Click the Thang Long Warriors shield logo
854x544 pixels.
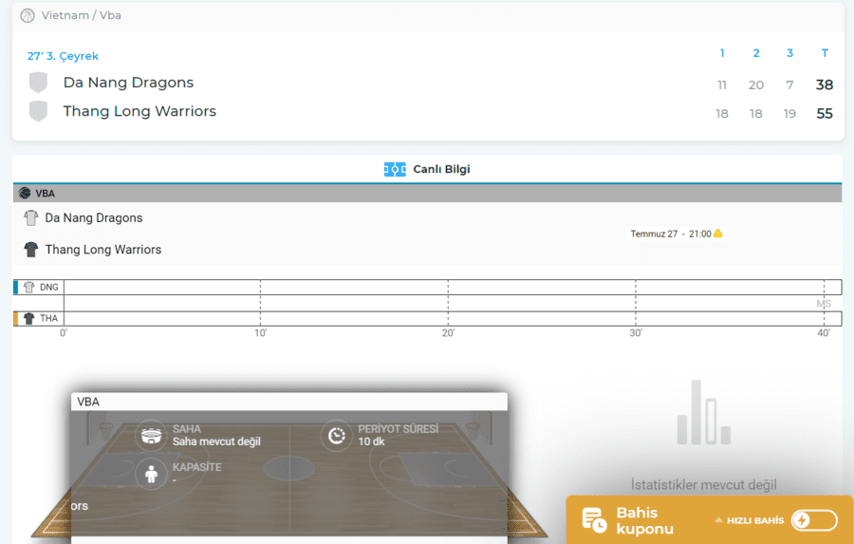38,111
